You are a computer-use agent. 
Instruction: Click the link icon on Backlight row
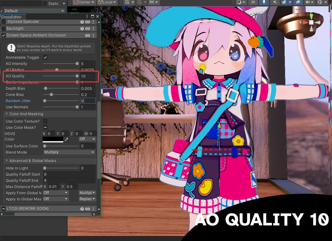coord(87,29)
